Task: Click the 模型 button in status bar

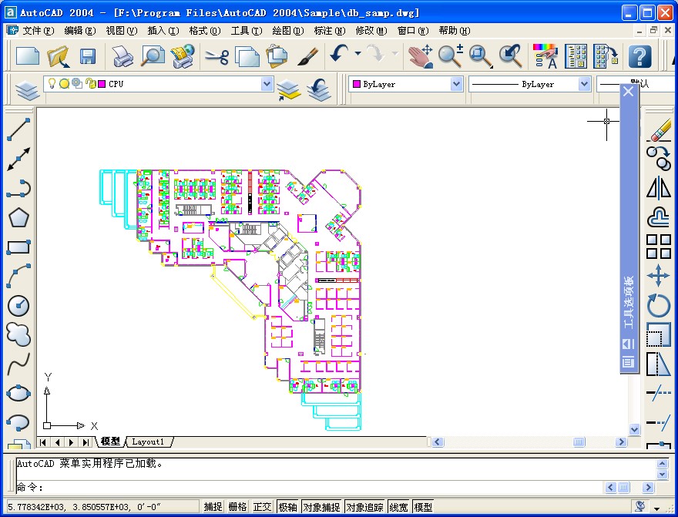Action: click(423, 507)
